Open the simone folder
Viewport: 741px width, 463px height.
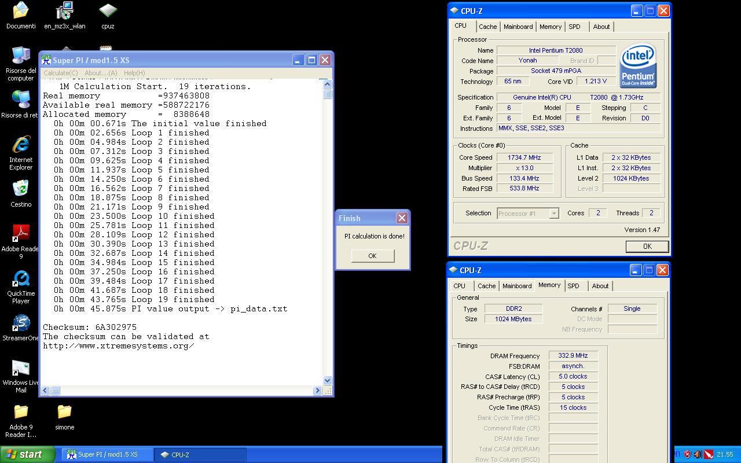(x=64, y=417)
